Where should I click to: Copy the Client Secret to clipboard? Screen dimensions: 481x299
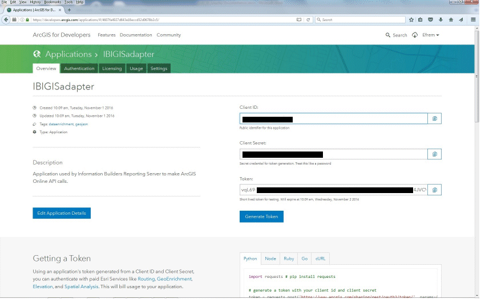(434, 154)
